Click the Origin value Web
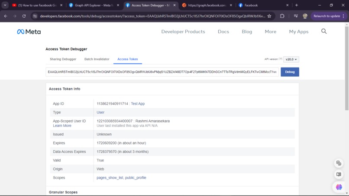The height and width of the screenshot is (196, 349). click(x=100, y=169)
